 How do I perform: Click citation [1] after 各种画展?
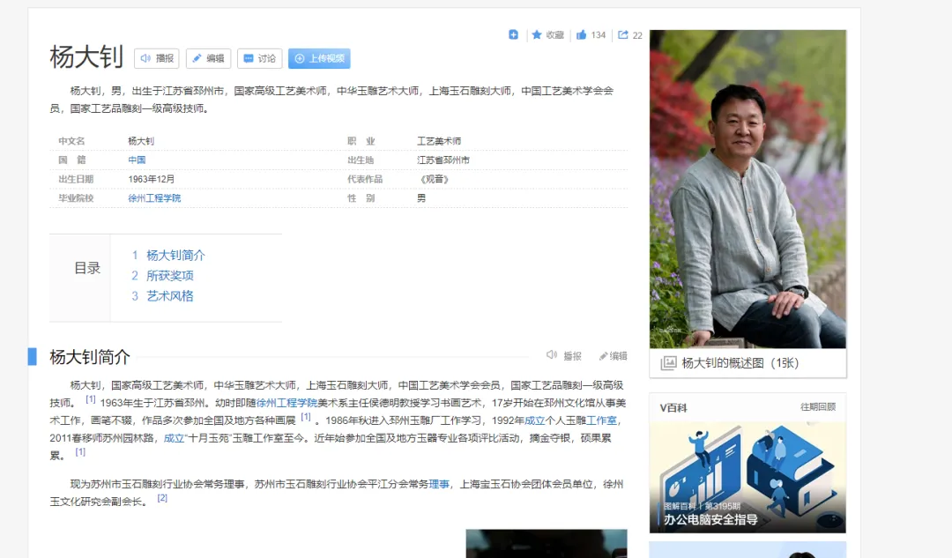coord(306,417)
